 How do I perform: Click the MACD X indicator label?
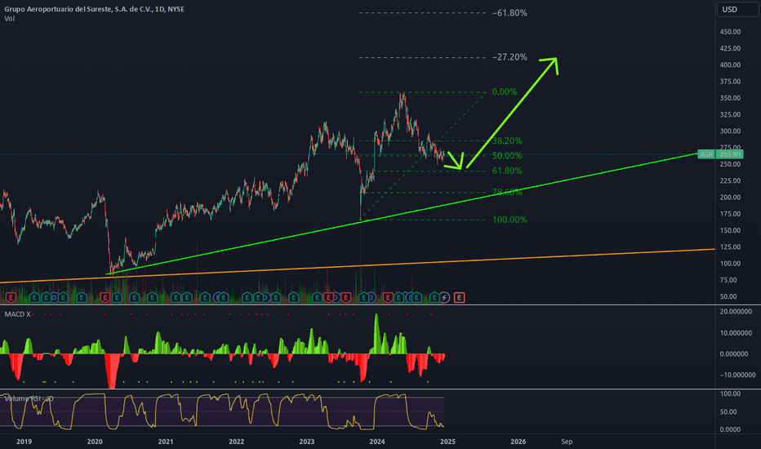coord(17,314)
